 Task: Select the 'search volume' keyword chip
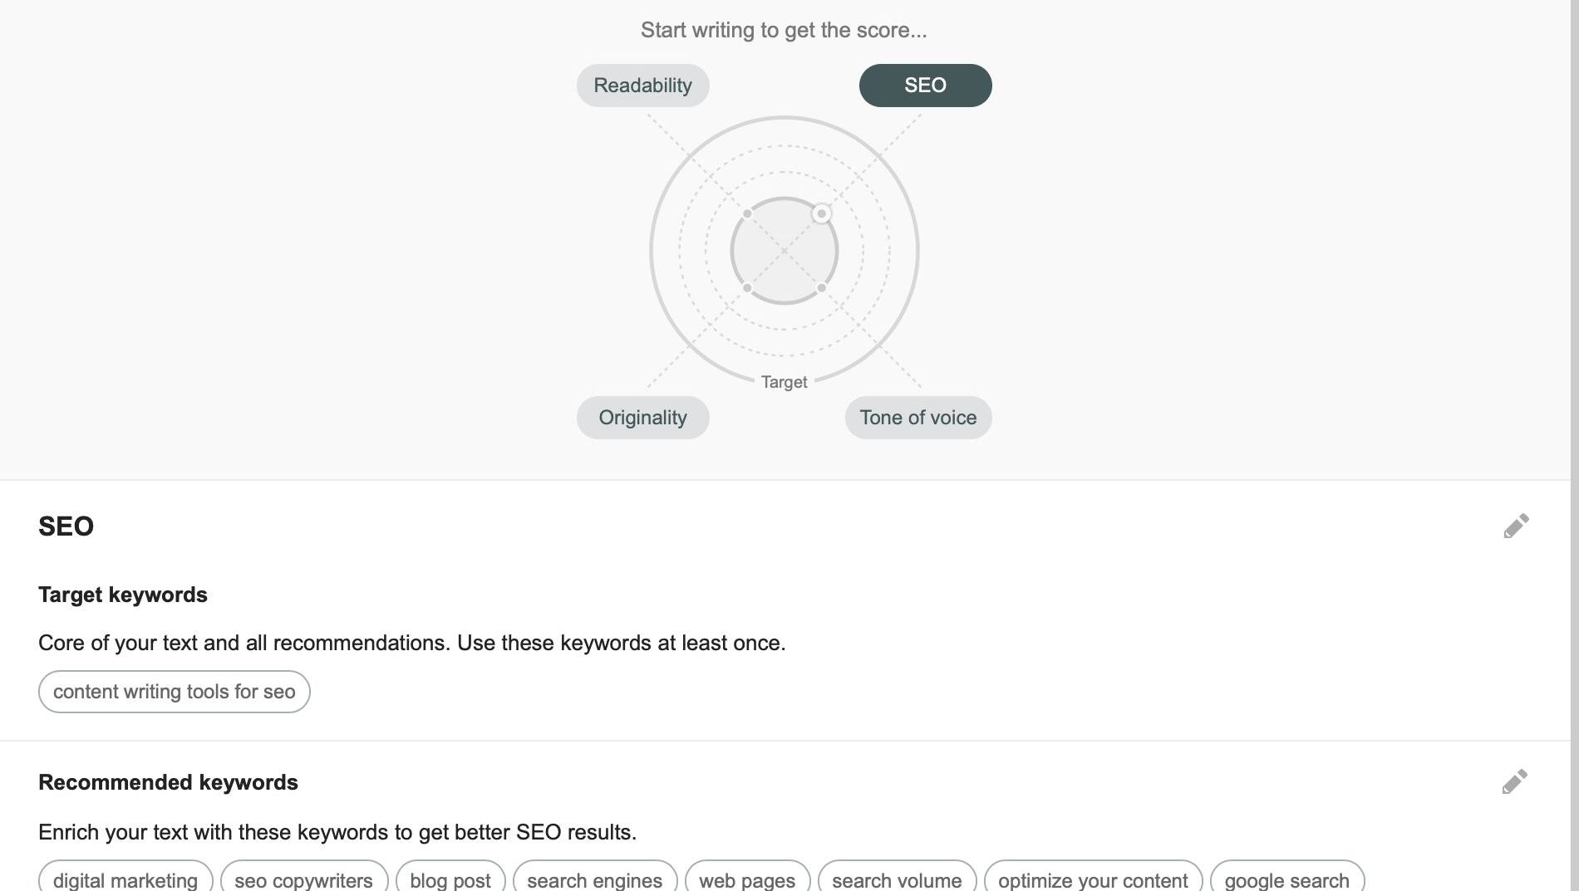point(897,879)
